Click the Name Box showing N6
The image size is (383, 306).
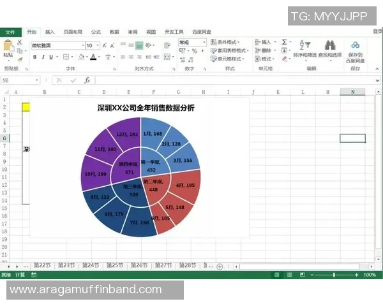pos(20,80)
